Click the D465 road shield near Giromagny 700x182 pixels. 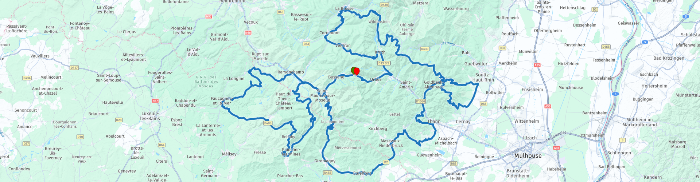[327, 173]
